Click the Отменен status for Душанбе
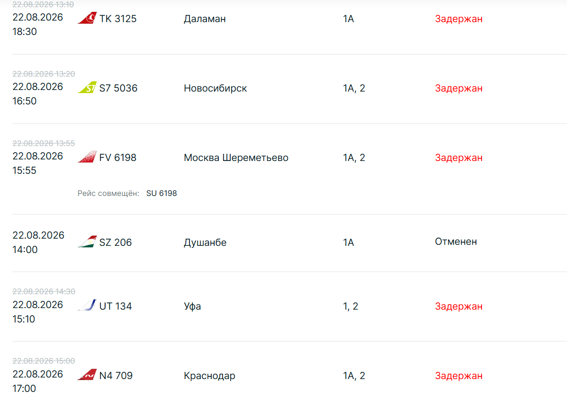This screenshot has width=567, height=395. pyautogui.click(x=456, y=242)
